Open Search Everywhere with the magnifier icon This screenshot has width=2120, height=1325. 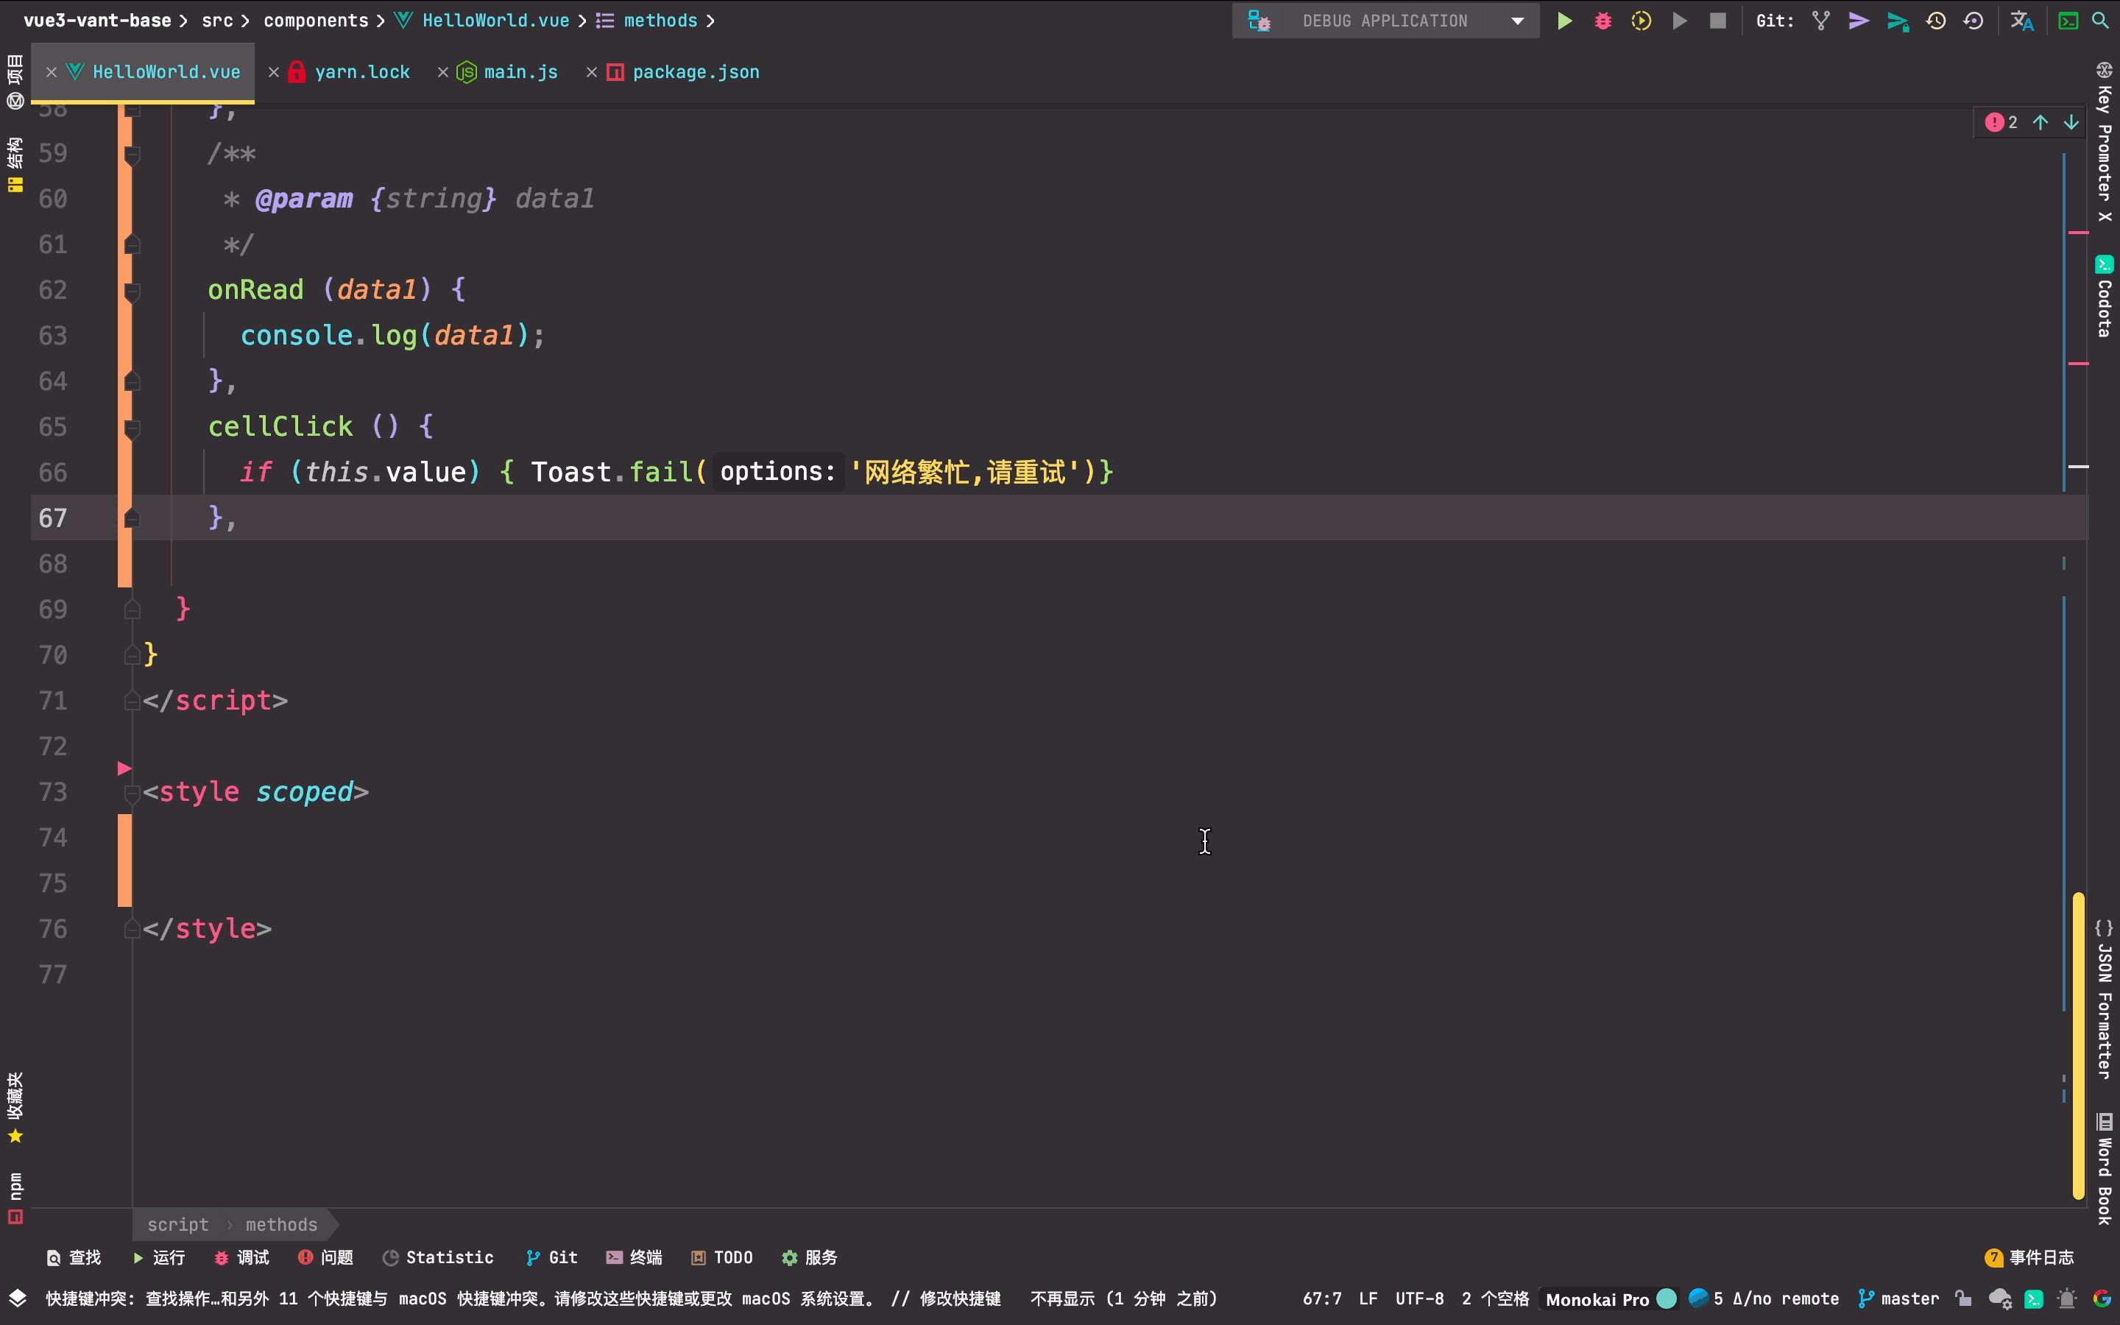pos(2101,20)
